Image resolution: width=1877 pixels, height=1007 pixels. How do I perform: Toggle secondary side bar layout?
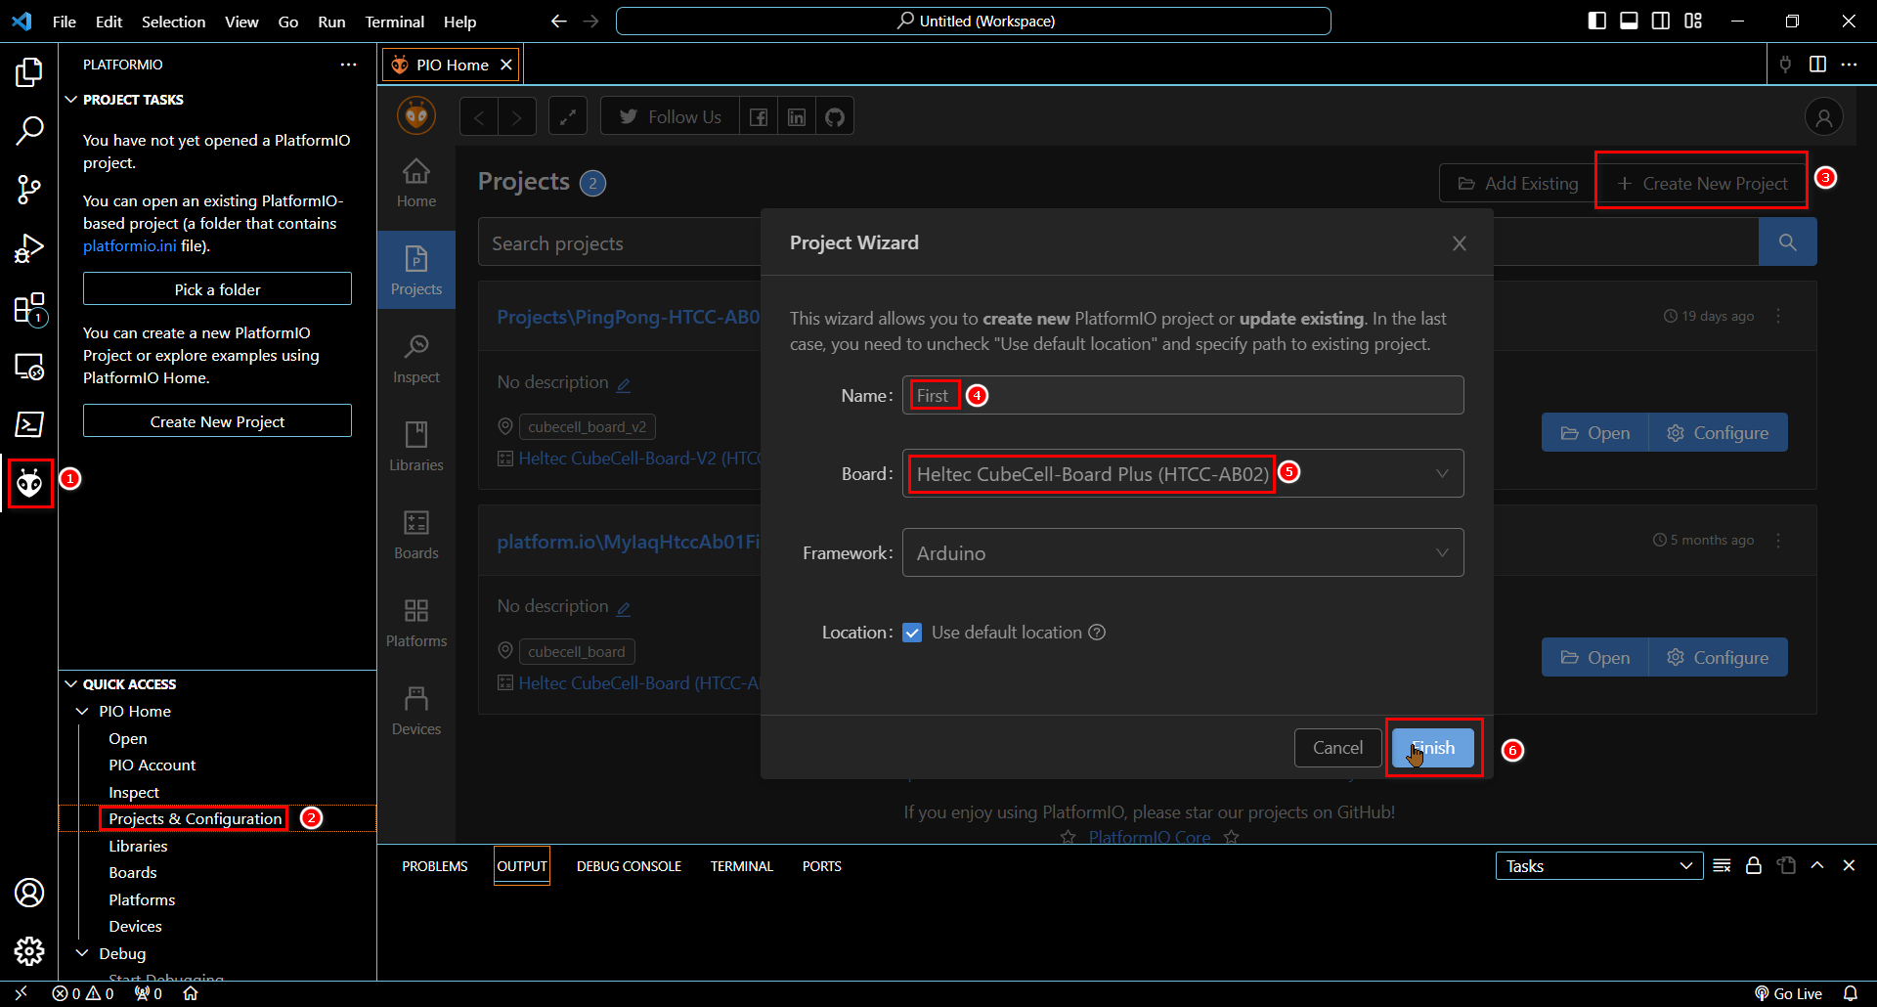[x=1661, y=21]
